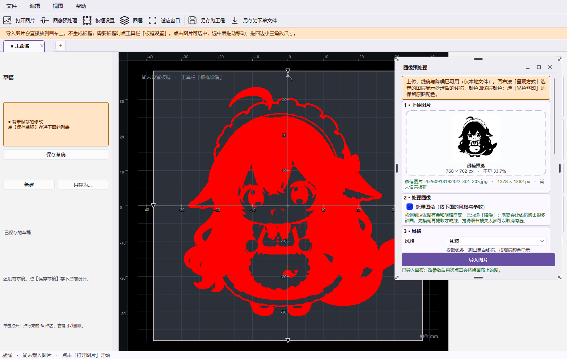Click the top triangle handle of the canvas image

(288, 71)
